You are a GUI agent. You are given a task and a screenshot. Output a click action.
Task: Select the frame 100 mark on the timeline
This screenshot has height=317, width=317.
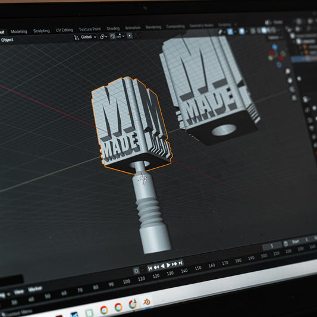[126, 282]
